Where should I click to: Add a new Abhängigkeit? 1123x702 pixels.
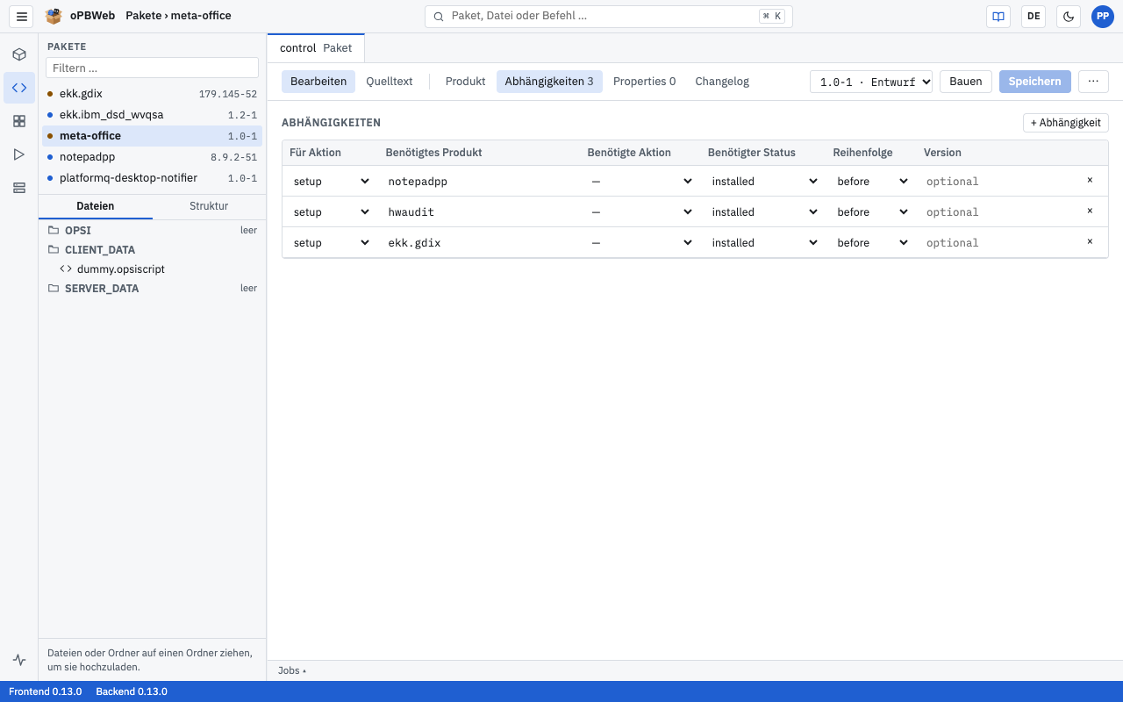coord(1066,123)
